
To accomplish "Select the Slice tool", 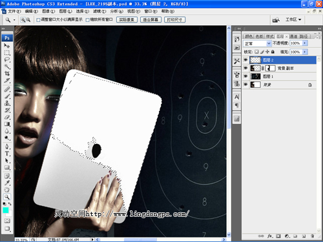I will click(x=7, y=81).
